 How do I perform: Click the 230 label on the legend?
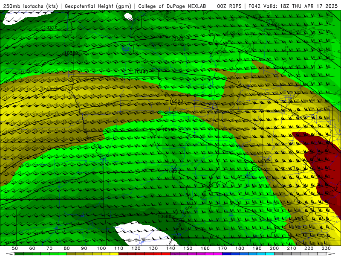point(326,248)
